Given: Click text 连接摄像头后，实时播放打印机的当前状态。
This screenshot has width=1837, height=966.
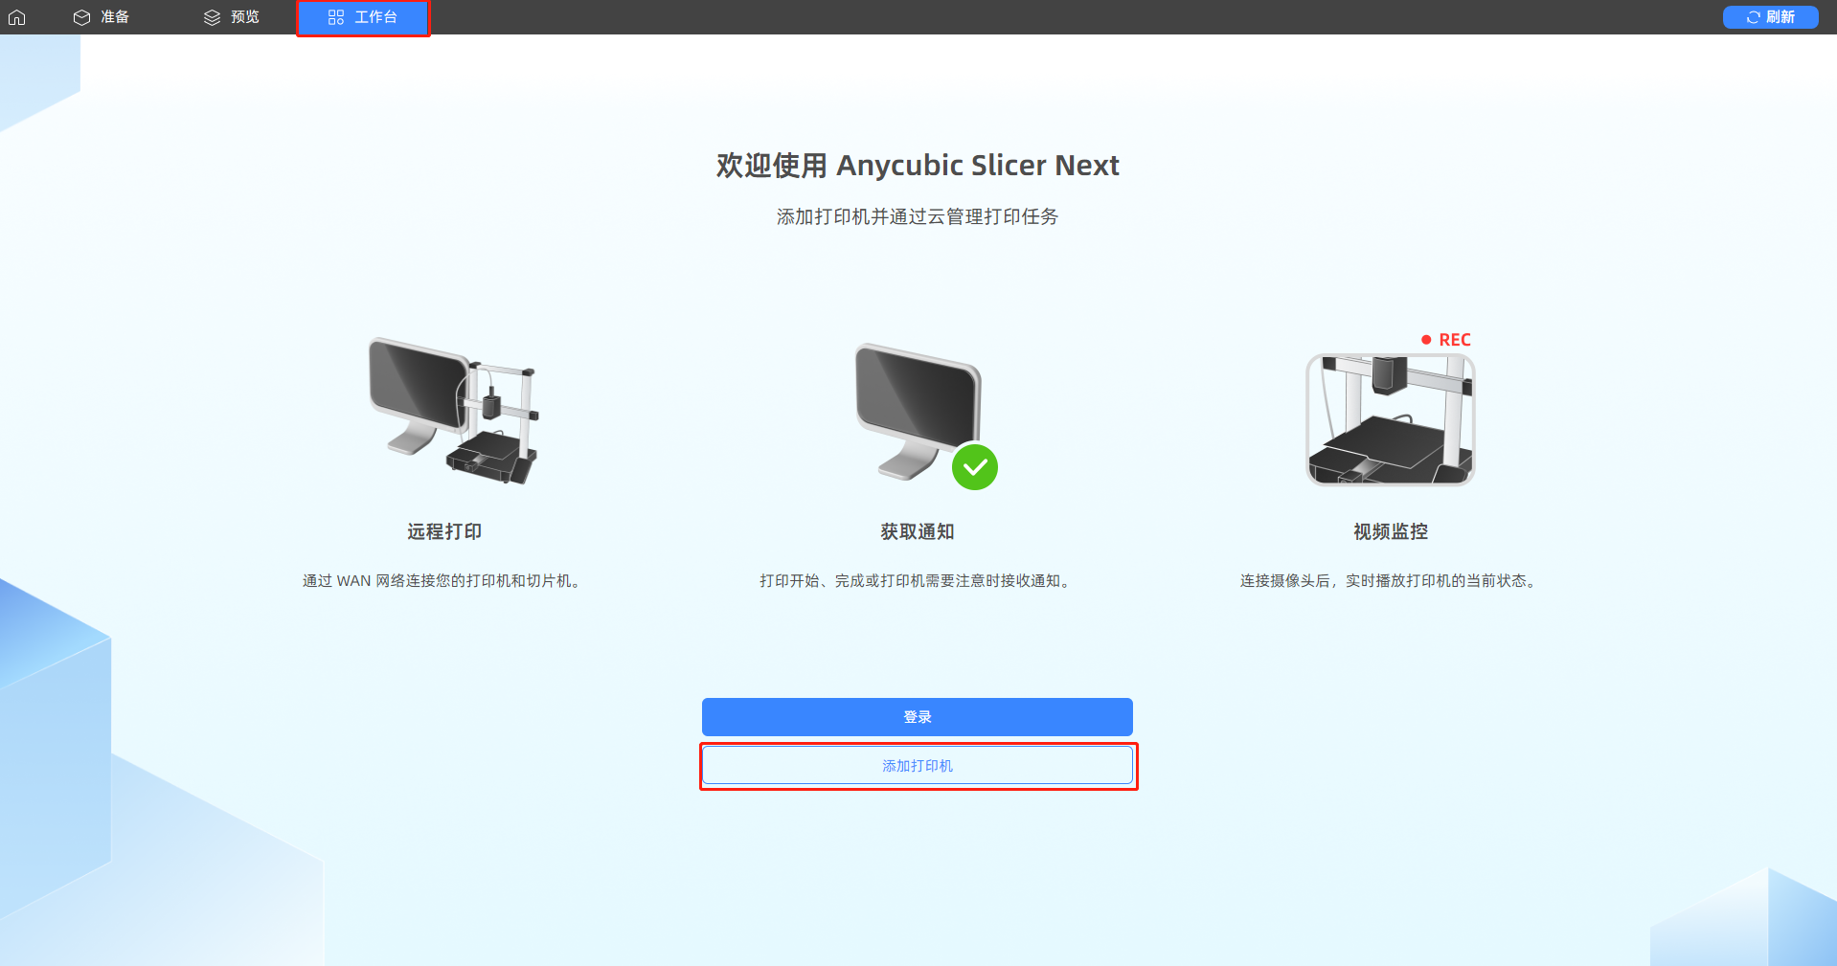Looking at the screenshot, I should [1391, 581].
